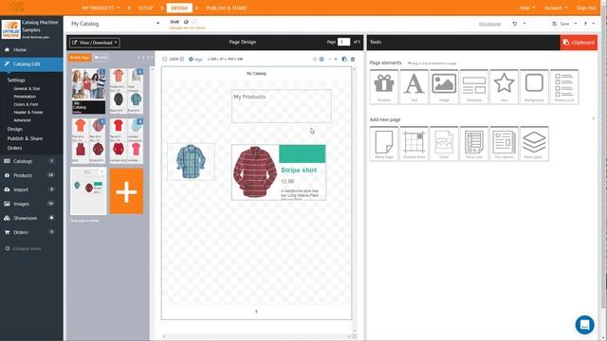
Task: Select the Image element tool
Action: pyautogui.click(x=444, y=87)
